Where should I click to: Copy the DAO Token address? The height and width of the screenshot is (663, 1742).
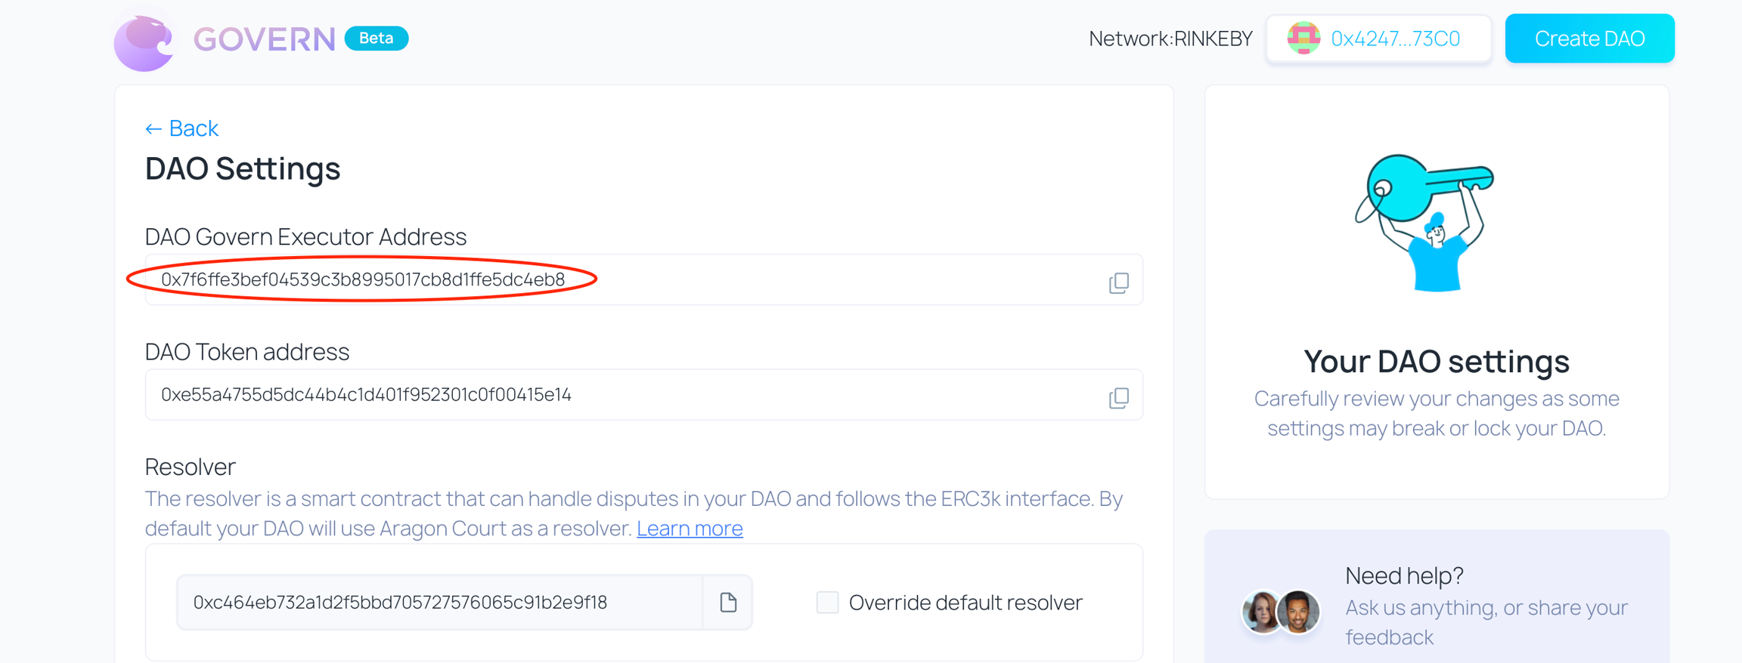[1119, 397]
